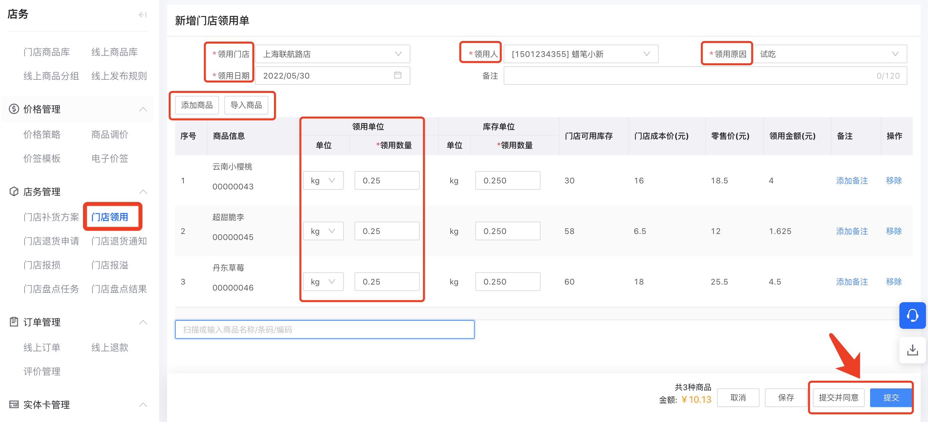Screen dimensions: 928x422
Task: Open 门店商品库 menu item
Action: tap(47, 52)
